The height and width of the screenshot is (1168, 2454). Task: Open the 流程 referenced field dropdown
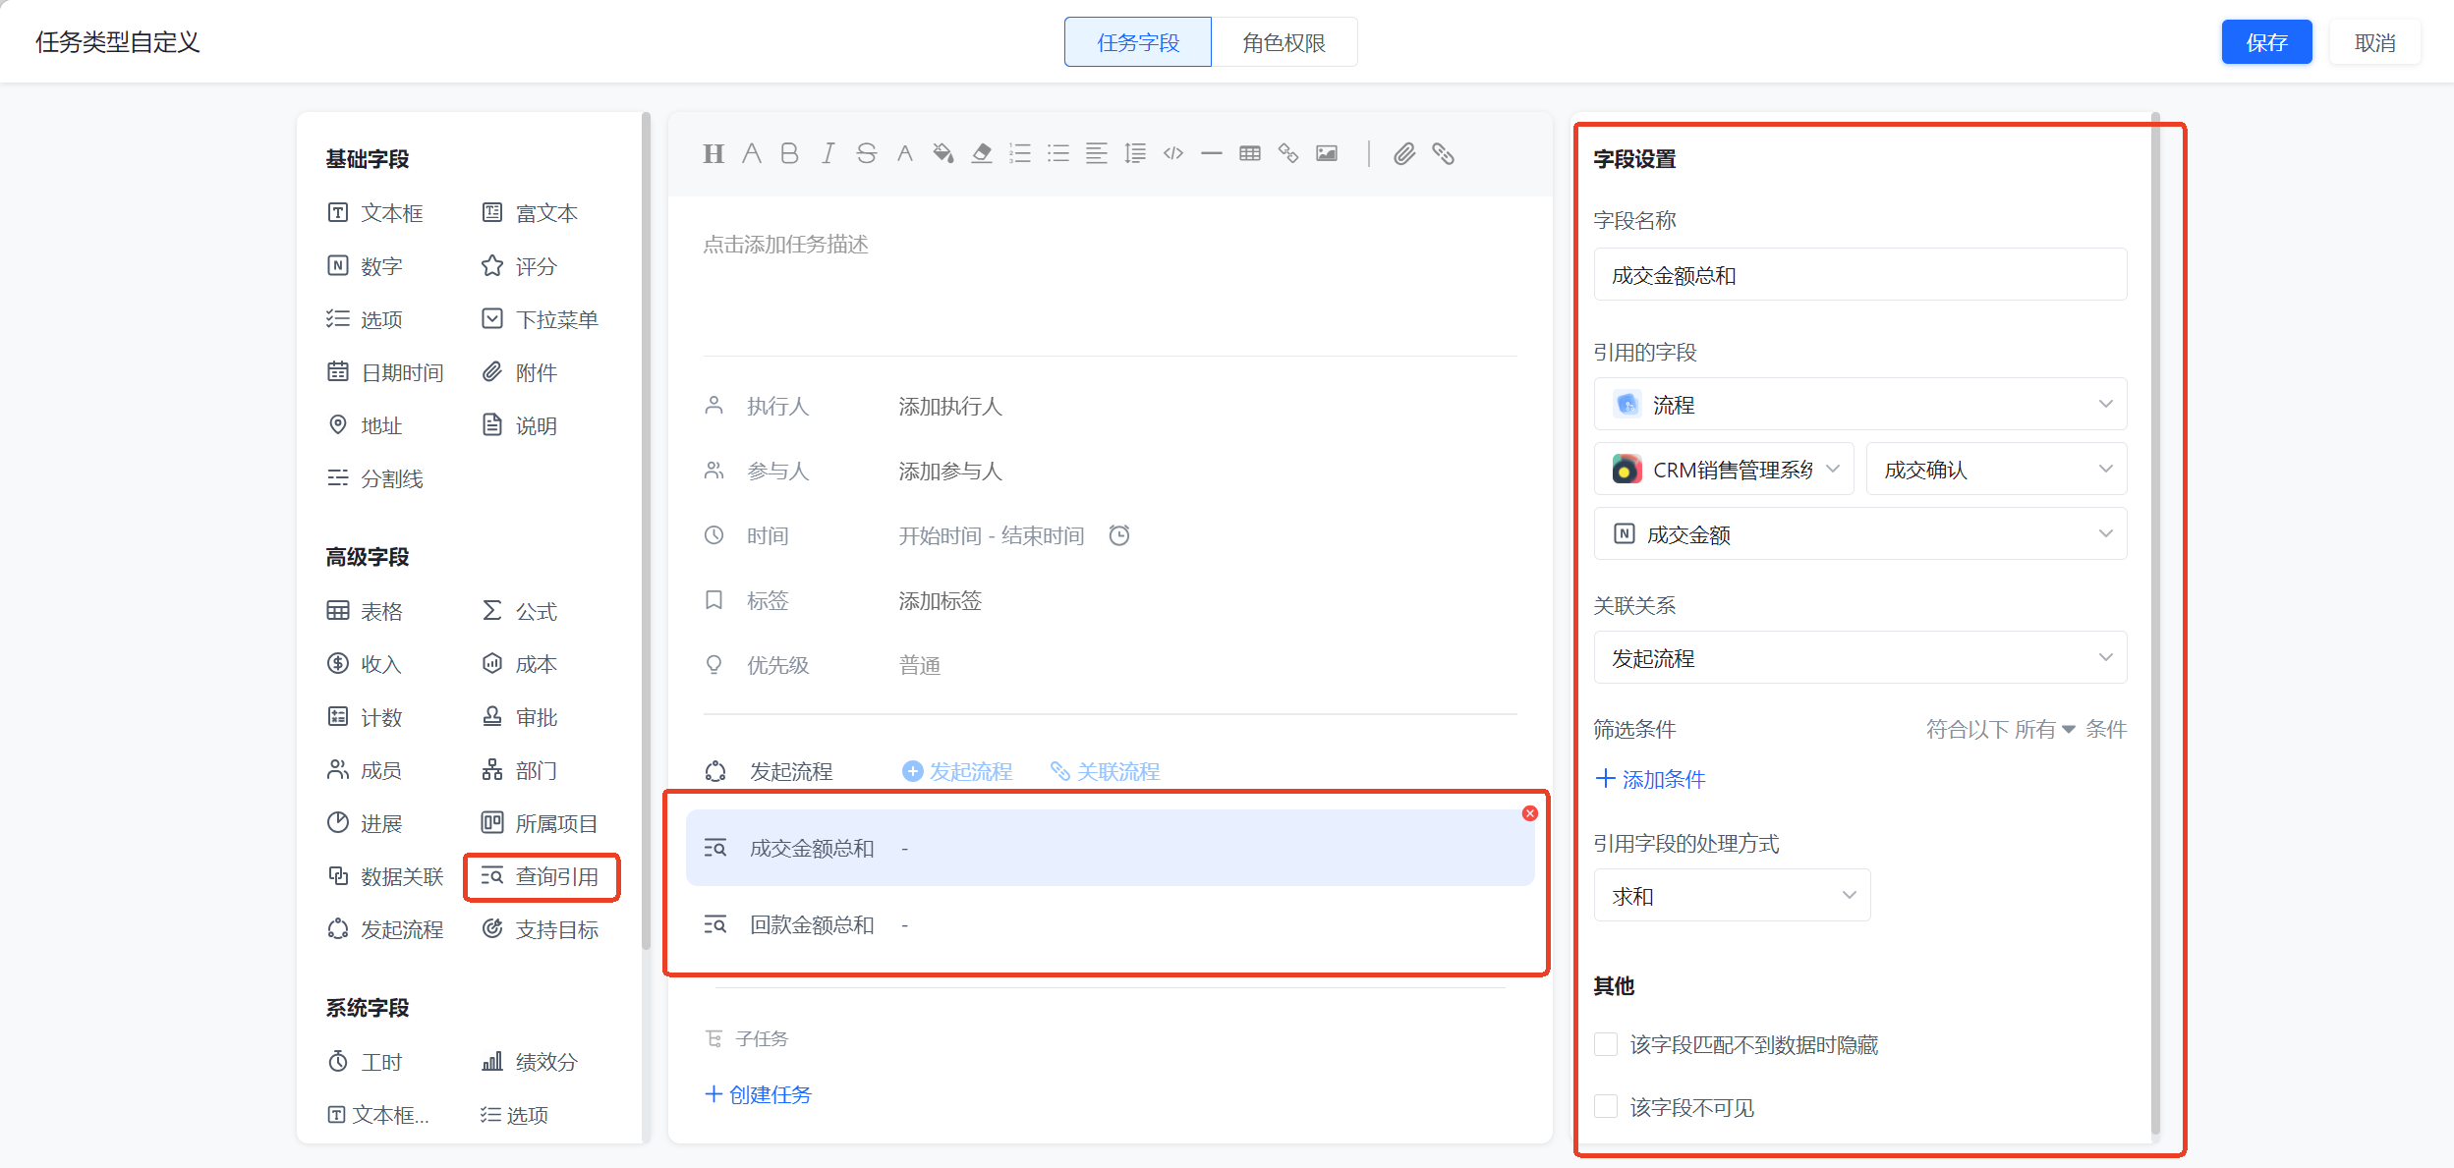click(x=1859, y=404)
